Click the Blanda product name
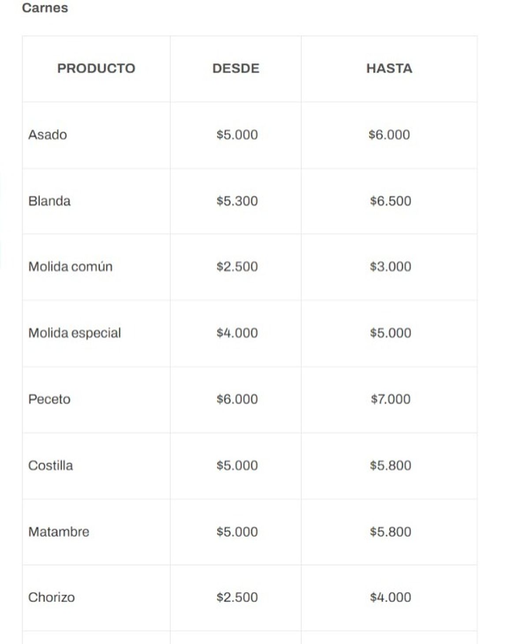 49,201
